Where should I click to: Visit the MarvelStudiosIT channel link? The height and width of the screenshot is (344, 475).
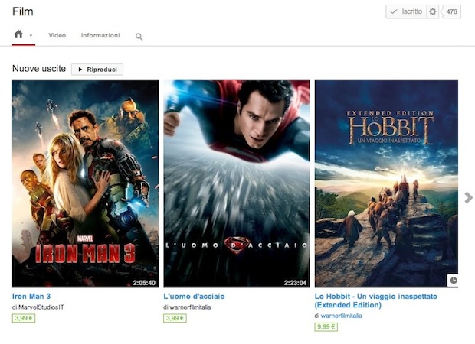(x=47, y=307)
